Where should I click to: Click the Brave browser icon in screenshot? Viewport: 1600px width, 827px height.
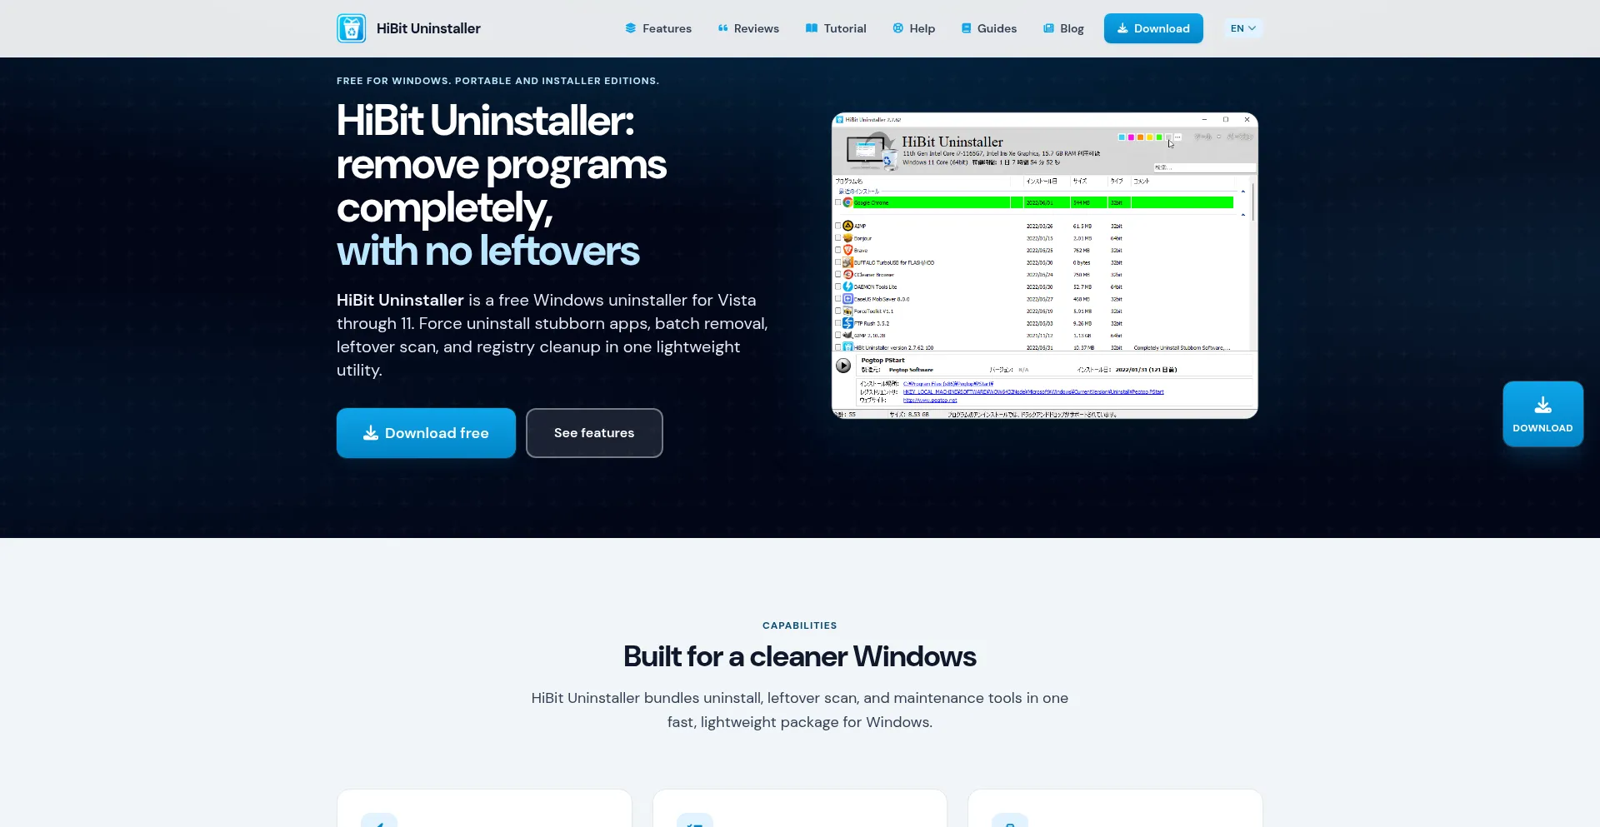point(847,250)
